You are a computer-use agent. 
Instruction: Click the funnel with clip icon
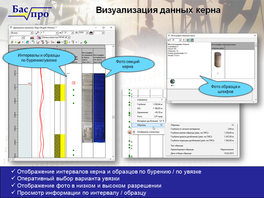pos(47,42)
